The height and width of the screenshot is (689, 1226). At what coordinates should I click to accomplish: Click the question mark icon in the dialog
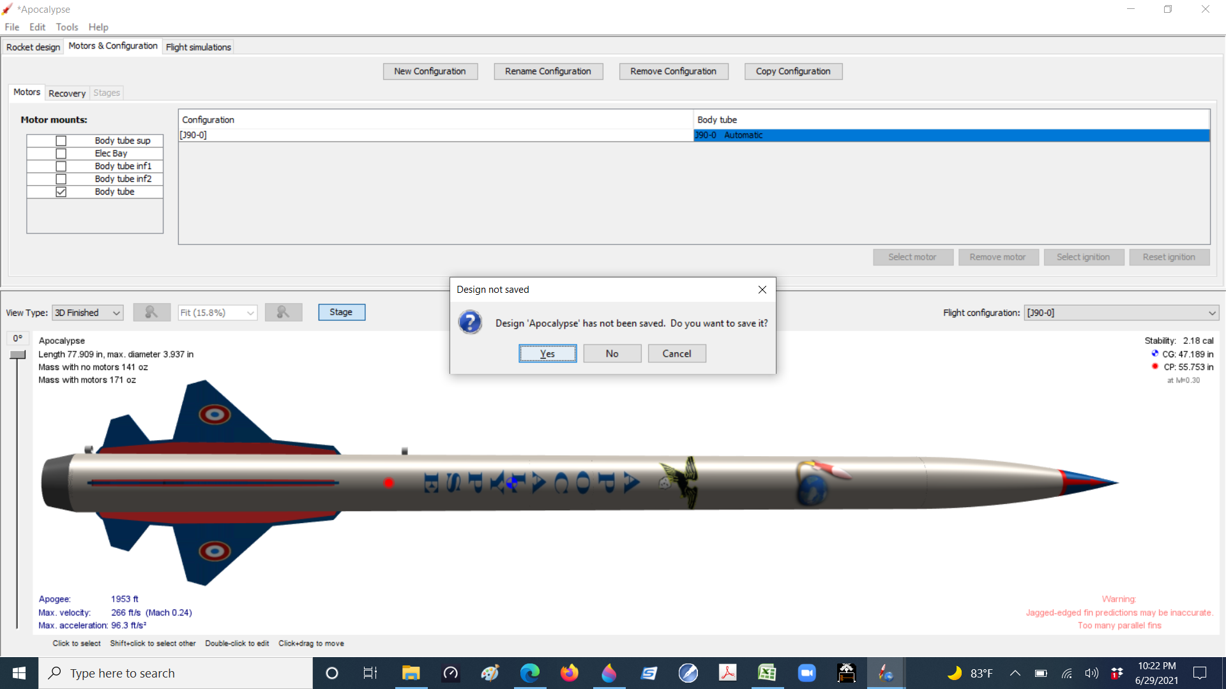click(471, 323)
